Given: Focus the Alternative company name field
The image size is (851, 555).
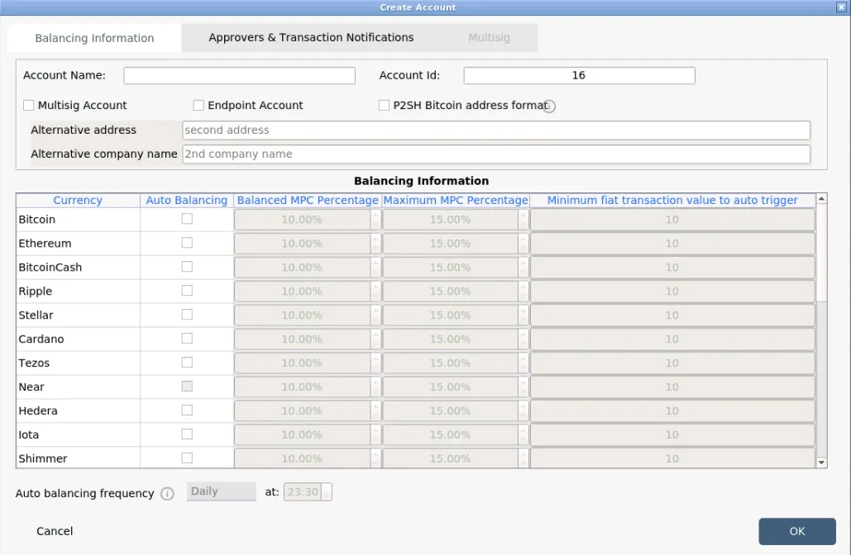Looking at the screenshot, I should tap(496, 154).
